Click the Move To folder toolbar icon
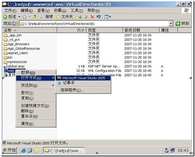This screenshot has height=157, width=195. click(80, 17)
